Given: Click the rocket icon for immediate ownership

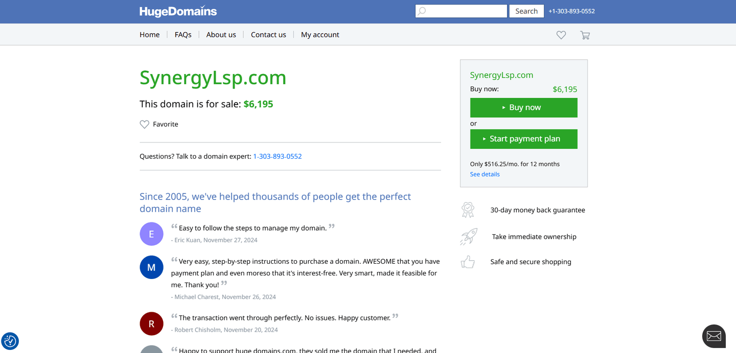Looking at the screenshot, I should [468, 236].
